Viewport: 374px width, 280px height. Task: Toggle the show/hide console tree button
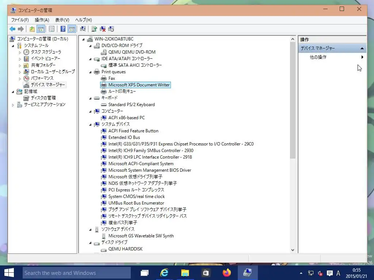click(41, 29)
